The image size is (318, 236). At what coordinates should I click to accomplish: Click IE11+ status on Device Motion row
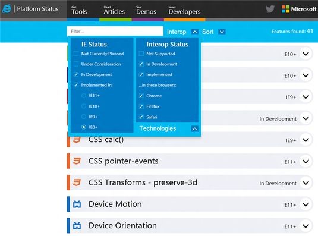(x=289, y=205)
